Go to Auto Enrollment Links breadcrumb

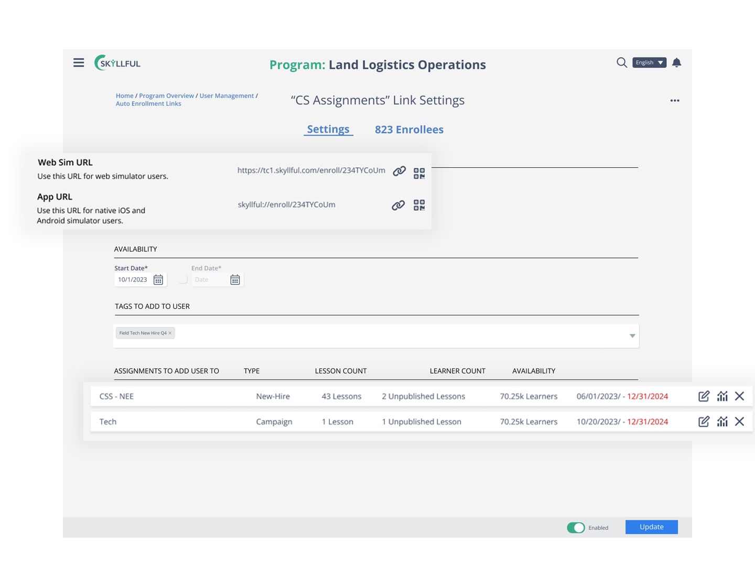click(x=148, y=104)
